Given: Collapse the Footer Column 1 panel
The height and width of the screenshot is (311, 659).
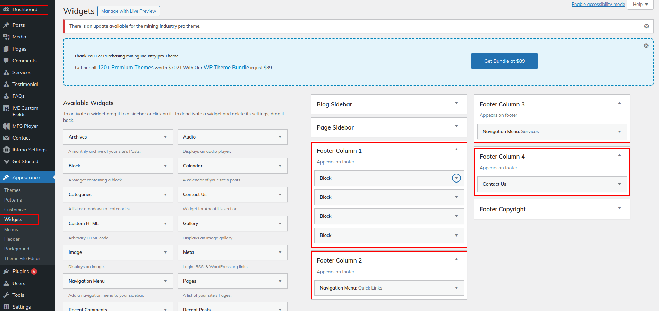Looking at the screenshot, I should click(x=456, y=150).
